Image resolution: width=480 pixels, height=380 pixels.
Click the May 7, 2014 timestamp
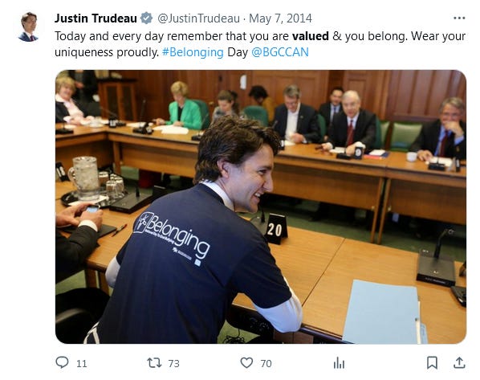click(280, 18)
